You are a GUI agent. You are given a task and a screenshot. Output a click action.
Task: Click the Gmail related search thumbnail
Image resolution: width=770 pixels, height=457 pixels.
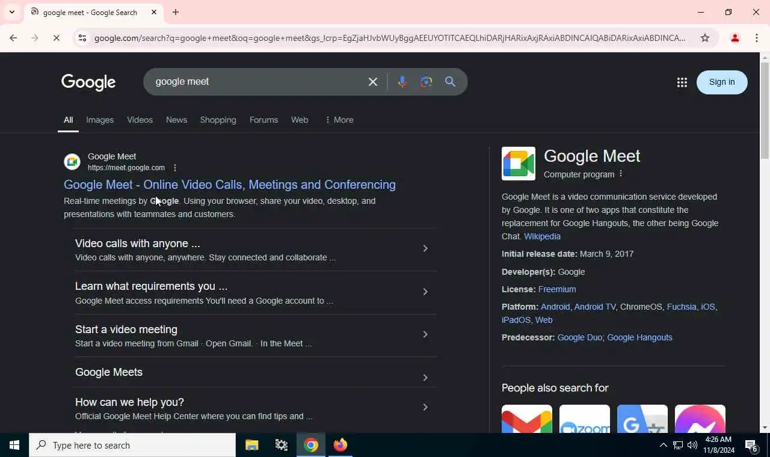(527, 419)
